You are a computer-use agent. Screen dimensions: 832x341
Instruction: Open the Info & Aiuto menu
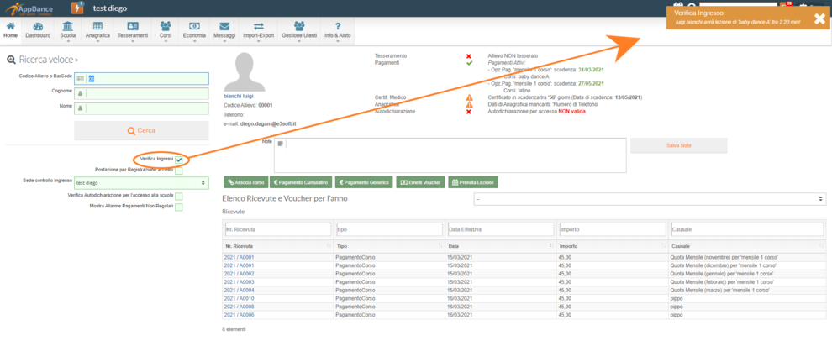(x=338, y=30)
